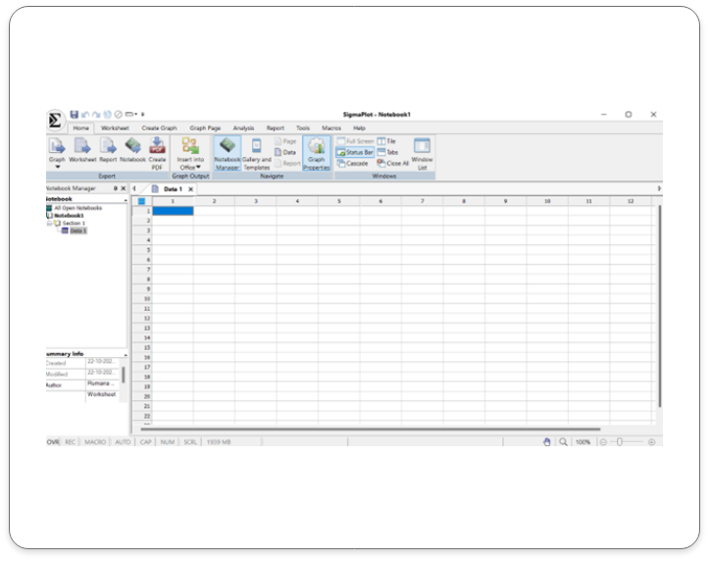
Task: Expand the Graph export dropdown arrow
Action: (57, 167)
